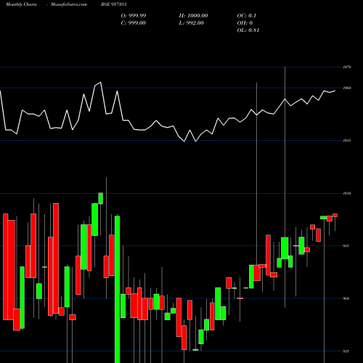Viewport: 363px width, 363px height.
Task: Click the 1019 price axis label
Action: tap(347, 193)
